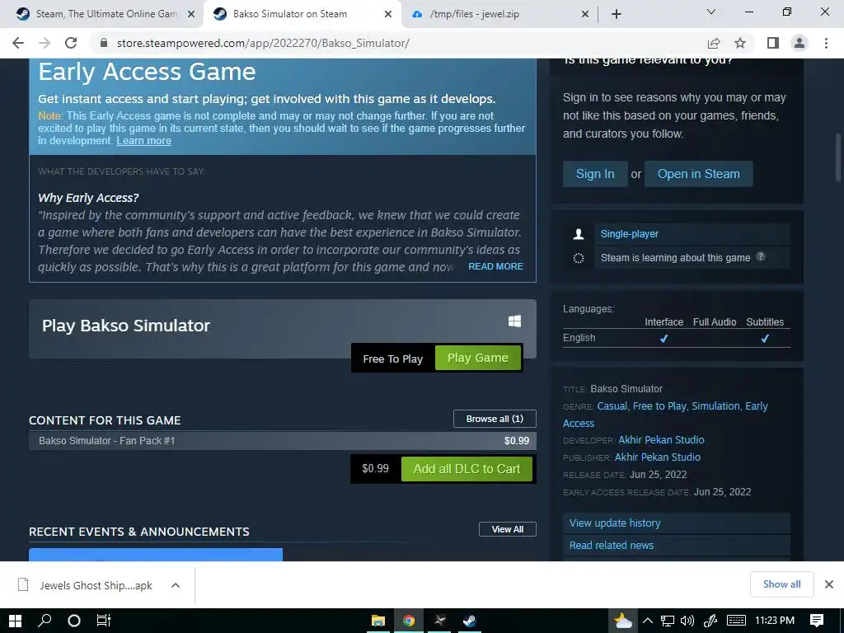
Task: Click the 11:23 PM clock
Action: coord(775,621)
